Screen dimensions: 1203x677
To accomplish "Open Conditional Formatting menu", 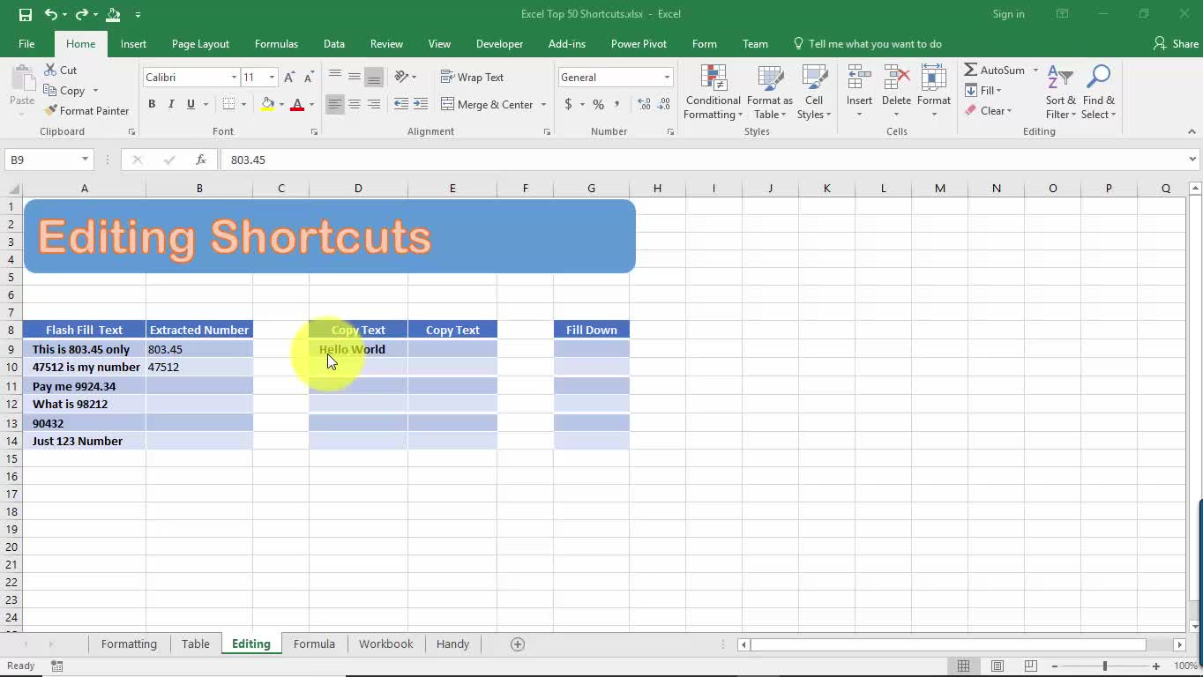I will point(713,93).
